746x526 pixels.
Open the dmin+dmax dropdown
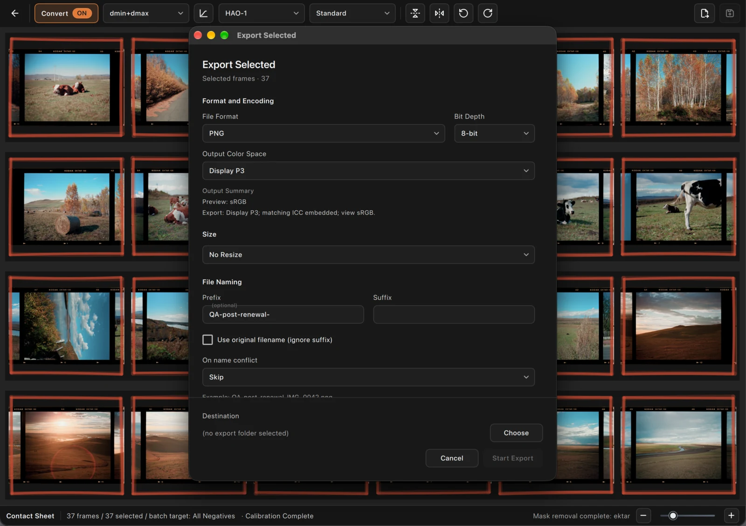[146, 13]
